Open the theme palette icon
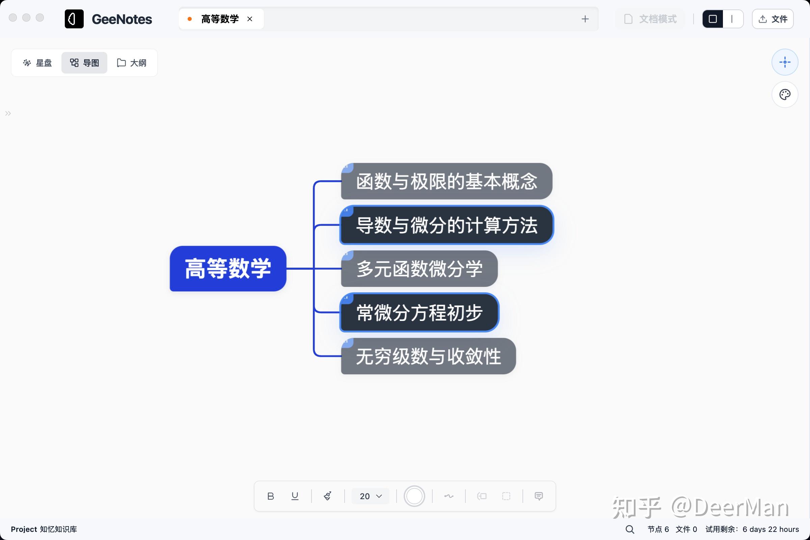Viewport: 810px width, 540px height. tap(784, 95)
